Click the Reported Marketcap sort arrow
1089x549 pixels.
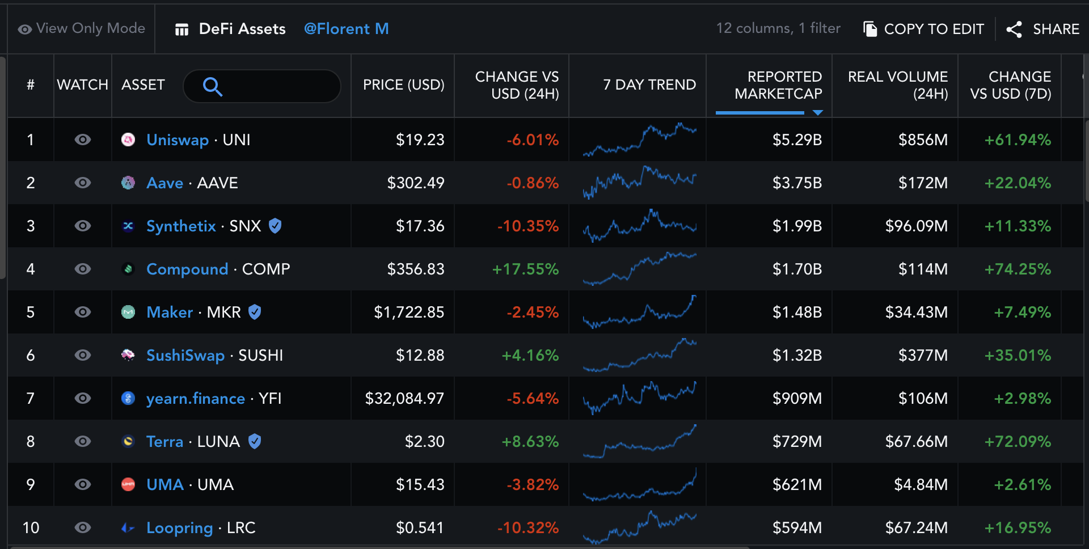point(817,113)
